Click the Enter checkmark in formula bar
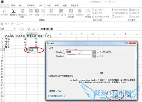 [29, 29]
